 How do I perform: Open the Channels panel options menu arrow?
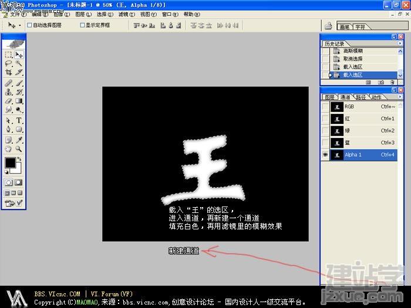[400, 97]
